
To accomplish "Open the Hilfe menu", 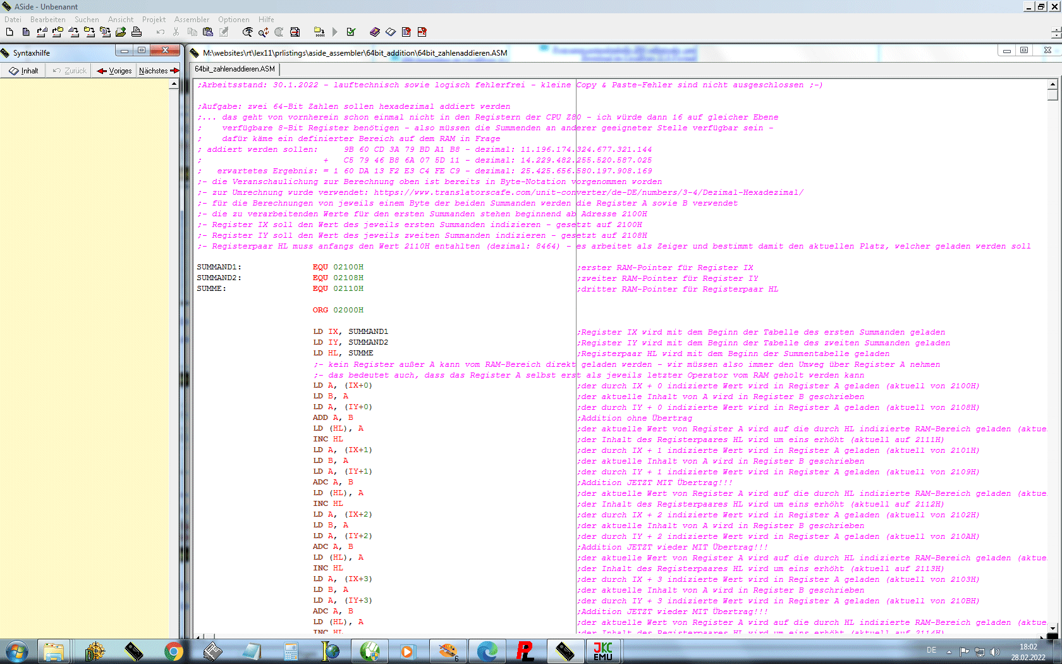I will pos(266,20).
